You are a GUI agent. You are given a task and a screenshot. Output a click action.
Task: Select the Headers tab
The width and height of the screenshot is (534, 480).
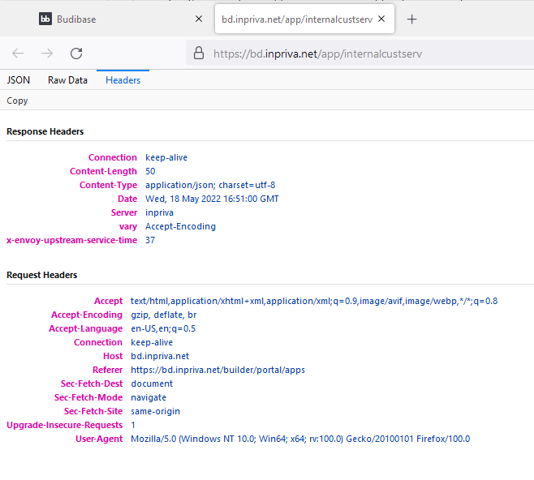(x=123, y=80)
